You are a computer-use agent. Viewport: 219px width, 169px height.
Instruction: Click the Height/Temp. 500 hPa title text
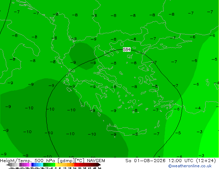28,161
